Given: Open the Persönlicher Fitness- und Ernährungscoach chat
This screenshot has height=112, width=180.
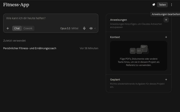Looking at the screenshot, I should pos(51,48).
